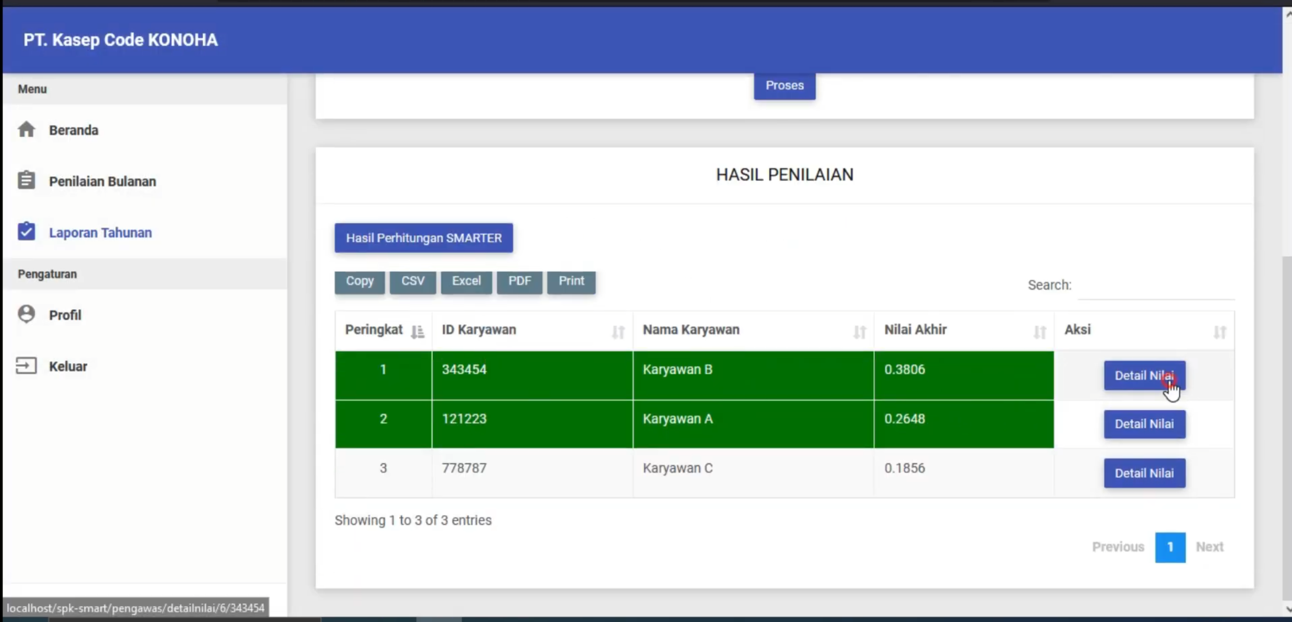Screen dimensions: 1292x622
Task: Click ID cell 778787
Action: tap(532, 473)
